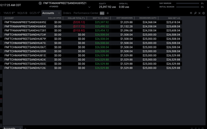207x129 pixels.
Task: Click the Day Margin progress bar
Action: [187, 3]
